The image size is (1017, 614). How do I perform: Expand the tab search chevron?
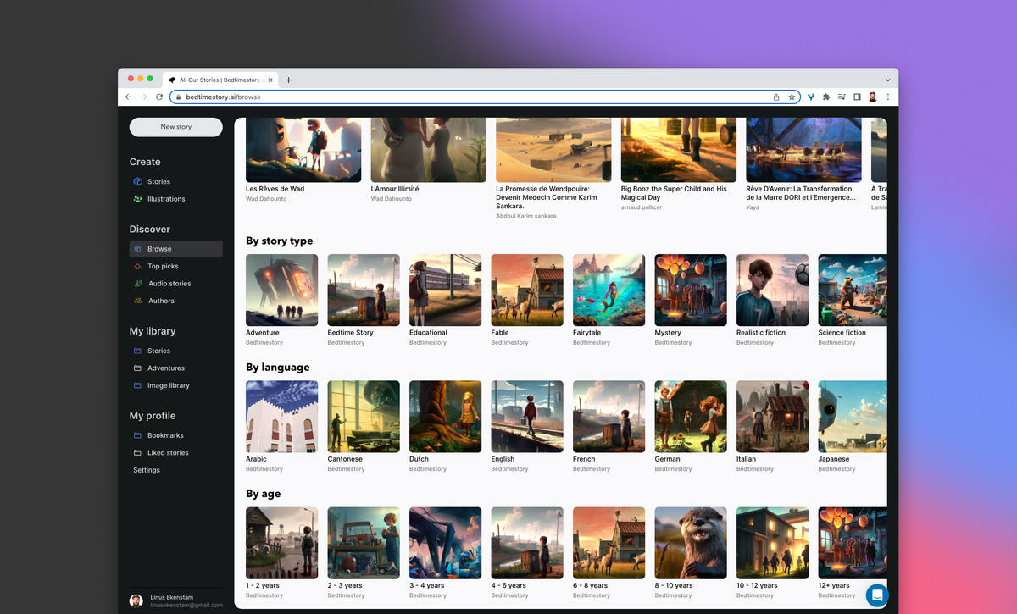coord(887,80)
